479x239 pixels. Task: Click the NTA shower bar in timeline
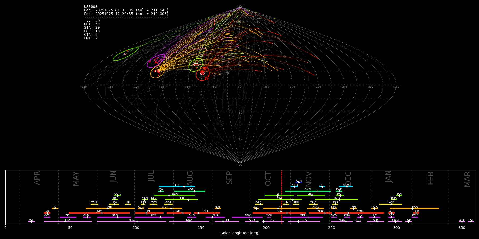pyautogui.click(x=304, y=221)
